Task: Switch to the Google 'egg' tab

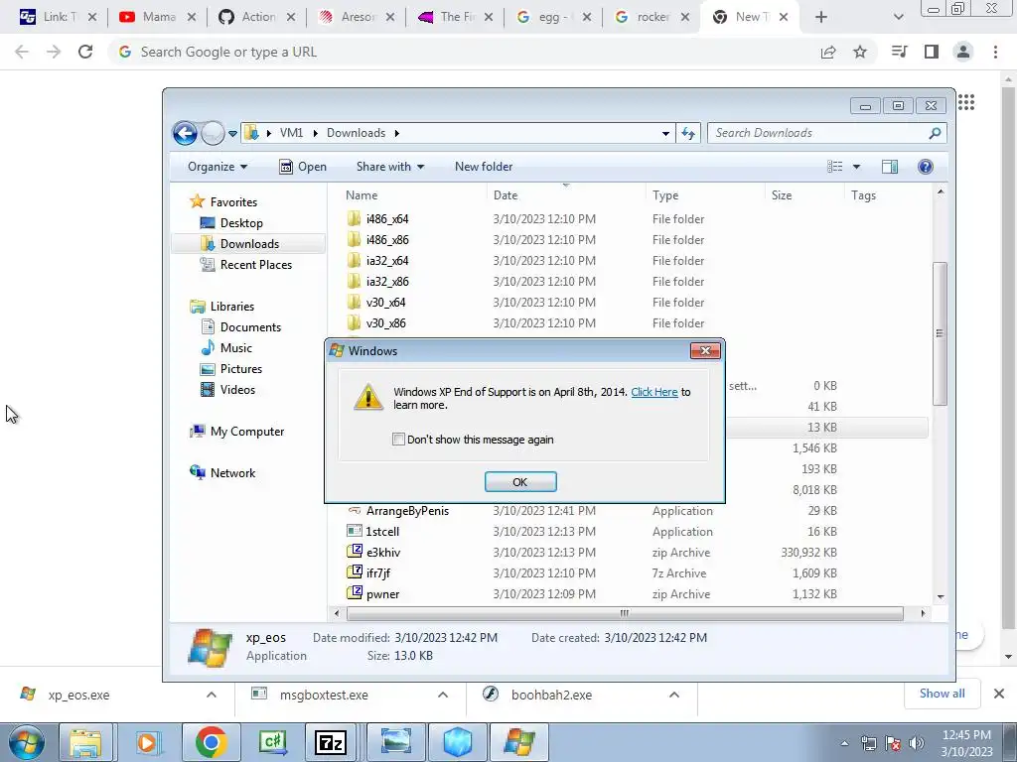Action: click(x=553, y=17)
